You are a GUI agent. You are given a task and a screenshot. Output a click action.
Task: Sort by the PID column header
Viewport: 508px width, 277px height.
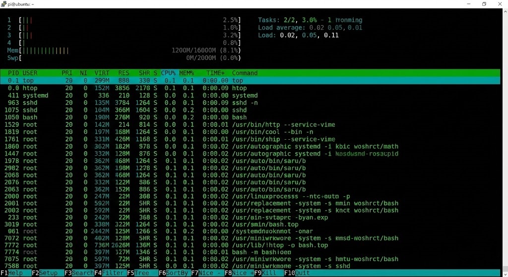point(13,73)
